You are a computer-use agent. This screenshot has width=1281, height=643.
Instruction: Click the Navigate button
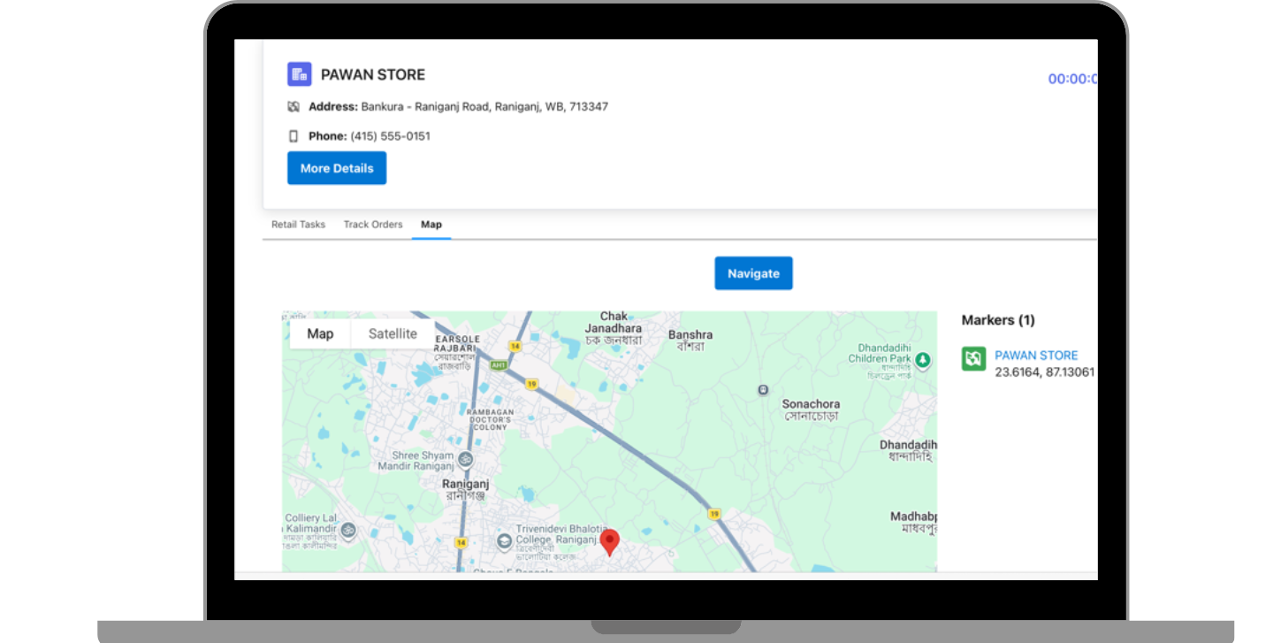pyautogui.click(x=753, y=273)
